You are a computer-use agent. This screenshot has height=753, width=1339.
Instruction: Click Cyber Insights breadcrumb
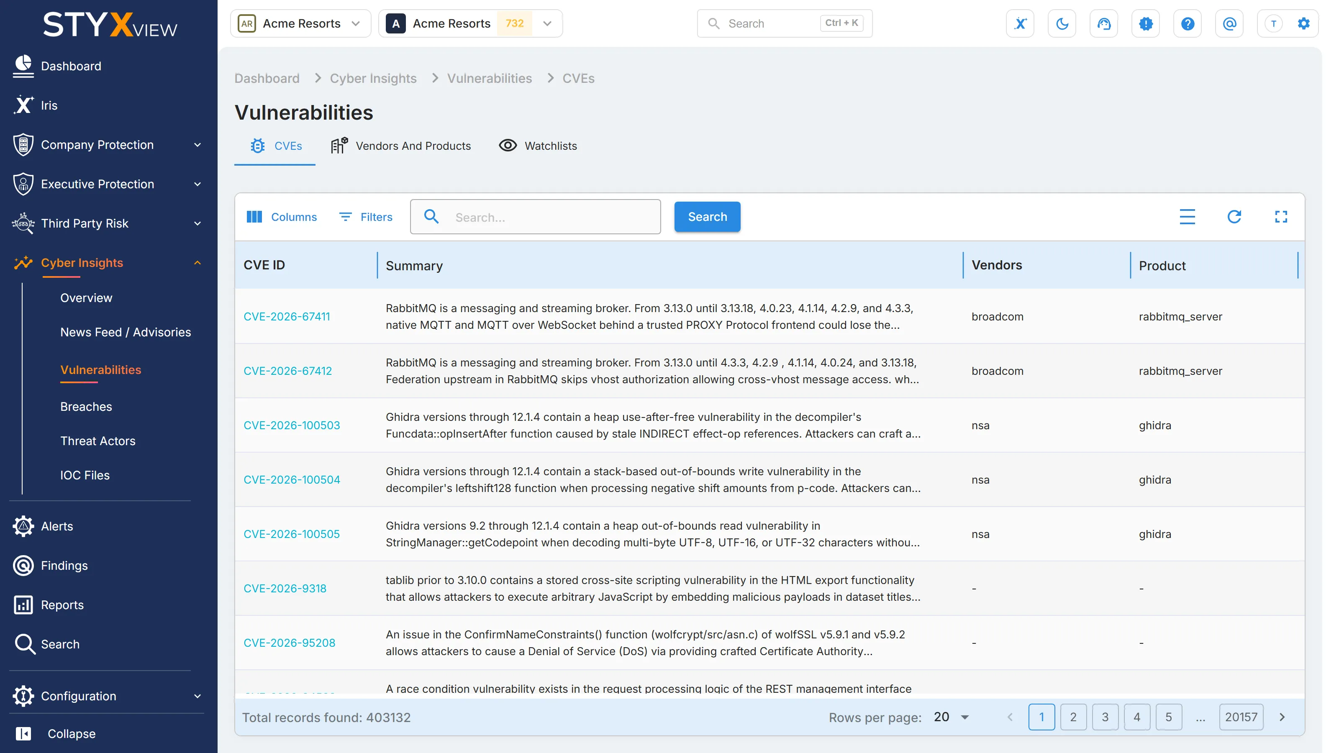(373, 78)
